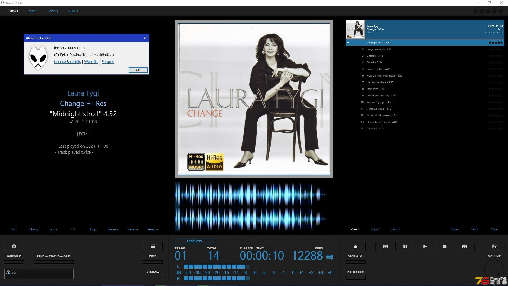Rate 'Loved you so long' using its stars
508x286 pixels.
[496, 96]
